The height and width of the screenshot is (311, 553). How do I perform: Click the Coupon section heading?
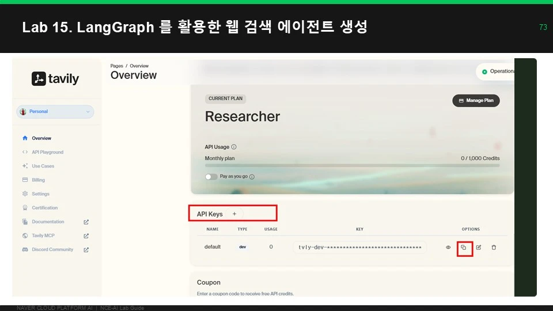(x=209, y=282)
